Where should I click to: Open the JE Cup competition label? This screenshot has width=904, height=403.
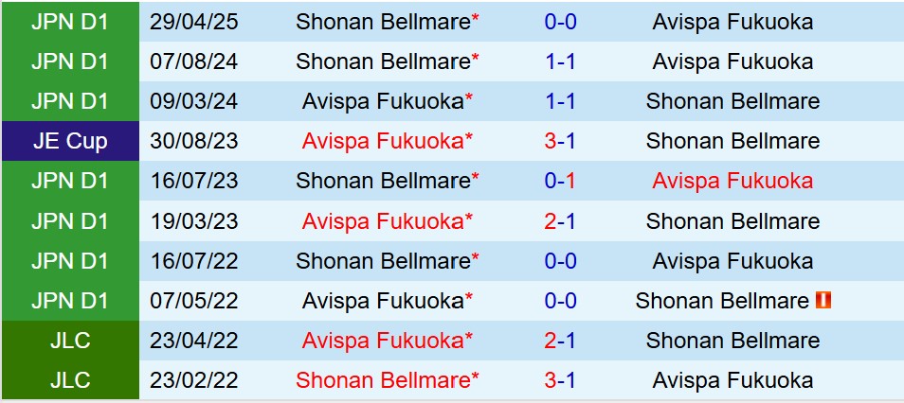point(69,141)
